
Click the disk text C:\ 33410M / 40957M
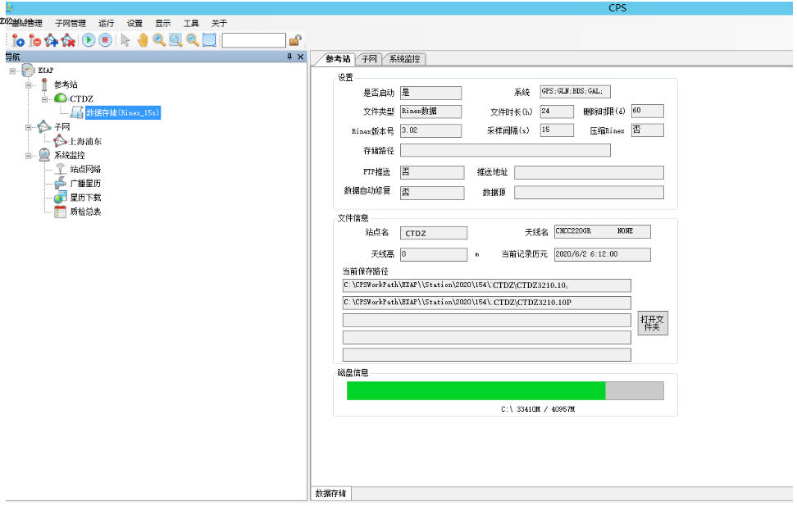[x=538, y=409]
